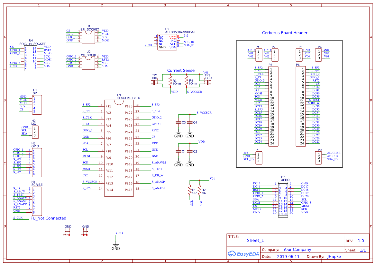This screenshot has height=266, width=376.
Task: Click the 'ADJCLKB' net label on P9
Action: pos(334,153)
